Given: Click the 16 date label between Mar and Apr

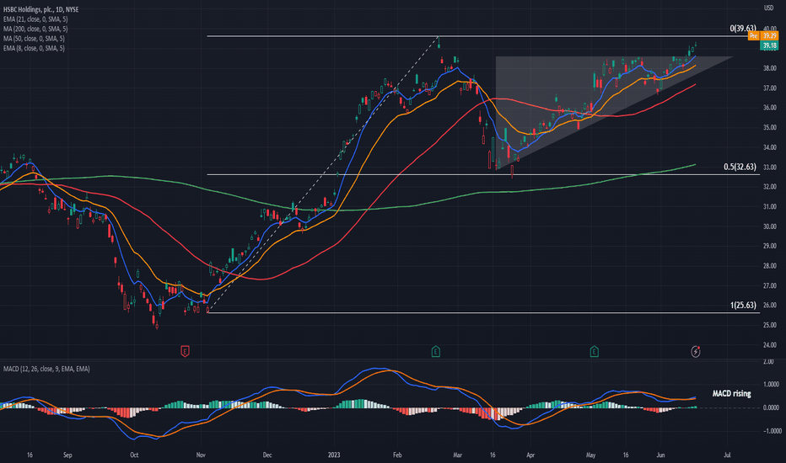Looking at the screenshot, I should [493, 455].
